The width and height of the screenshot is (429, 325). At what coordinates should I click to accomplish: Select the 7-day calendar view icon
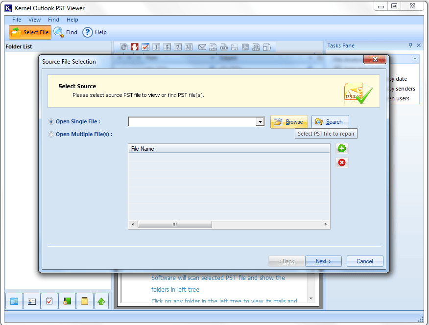tap(178, 47)
